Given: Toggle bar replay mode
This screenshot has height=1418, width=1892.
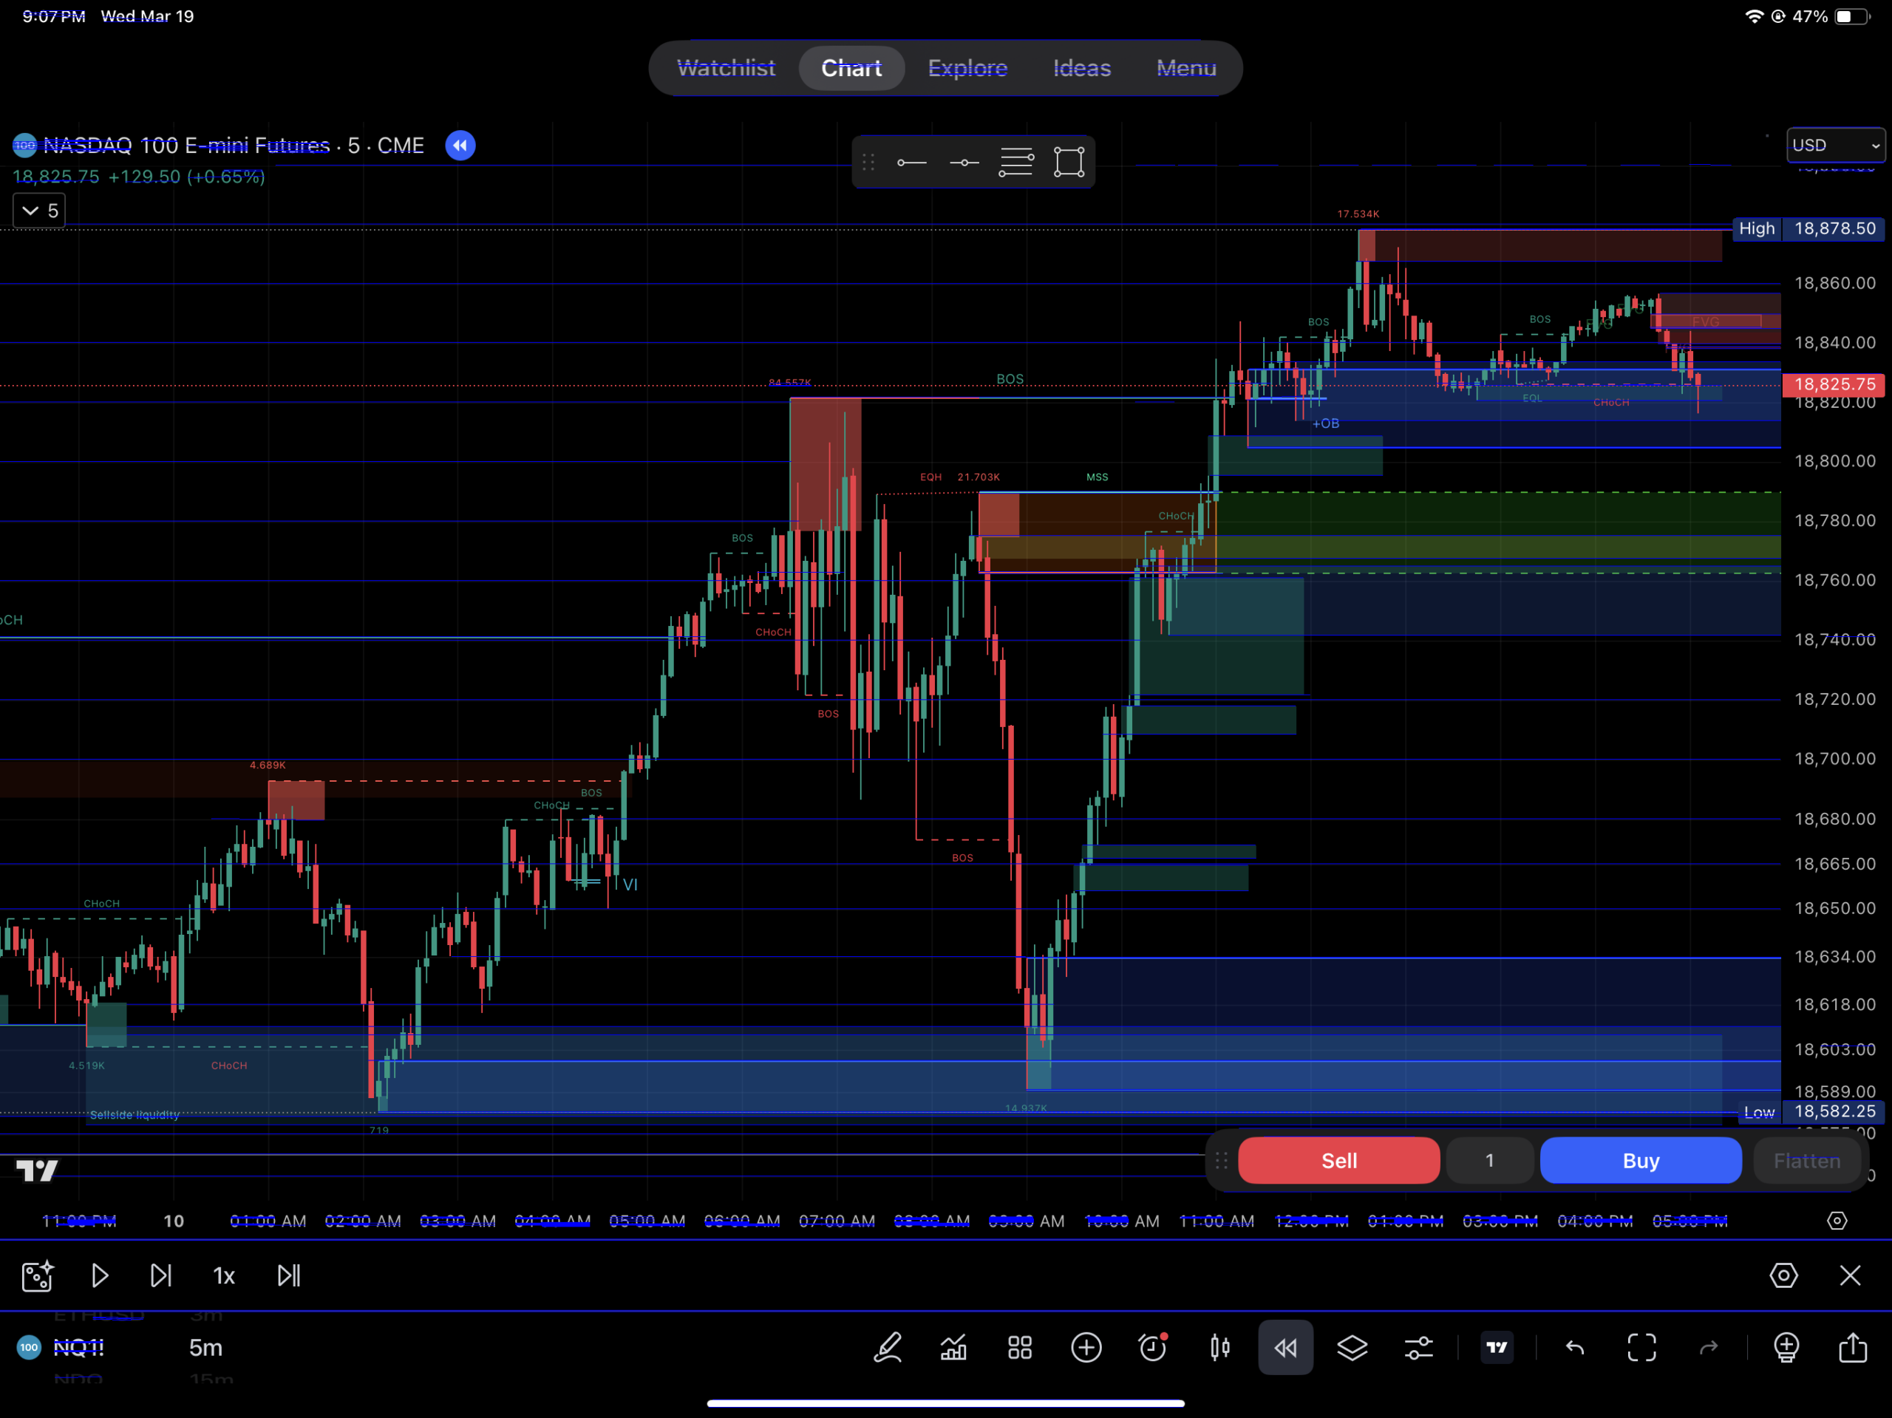Looking at the screenshot, I should [x=1285, y=1348].
